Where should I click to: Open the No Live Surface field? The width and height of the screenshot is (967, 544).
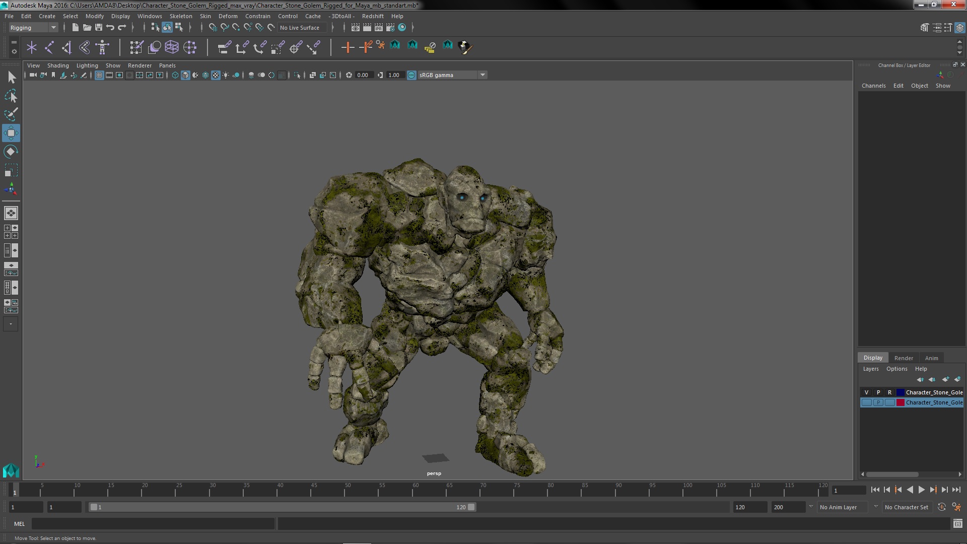302,28
